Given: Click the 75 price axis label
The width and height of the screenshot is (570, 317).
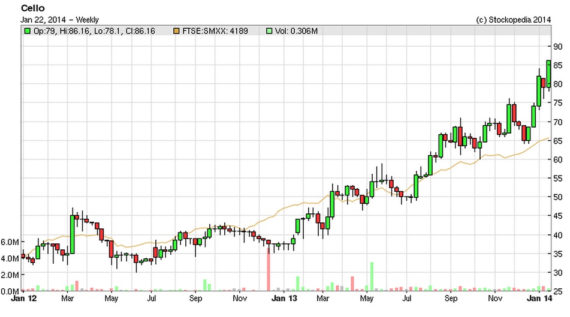Looking at the screenshot, I should tap(557, 103).
